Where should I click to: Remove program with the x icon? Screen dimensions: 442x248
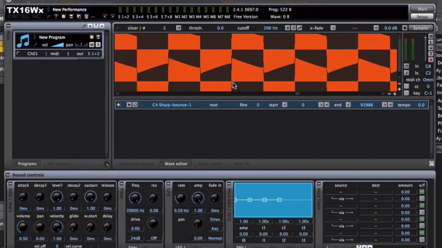tap(90, 26)
